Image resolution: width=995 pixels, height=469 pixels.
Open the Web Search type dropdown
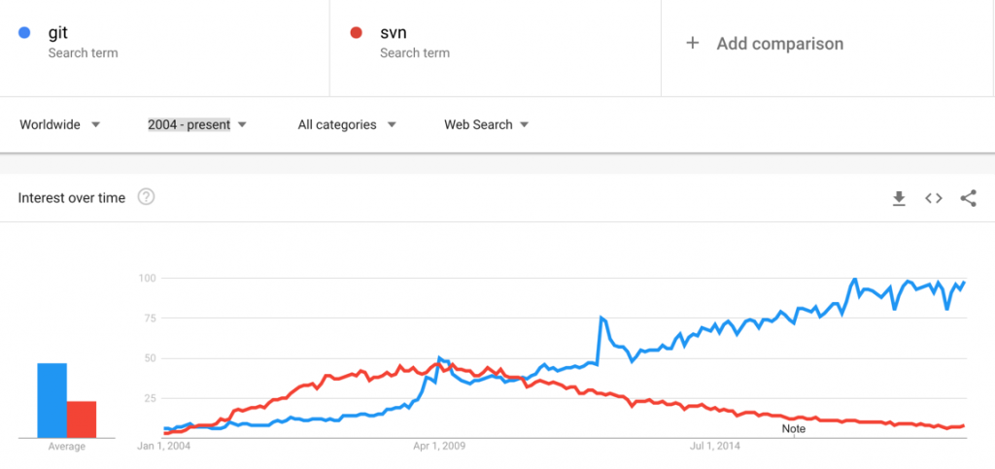click(486, 124)
